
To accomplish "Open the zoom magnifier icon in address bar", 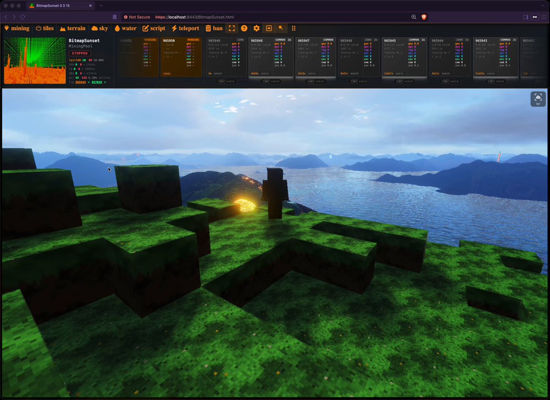I will [x=414, y=17].
